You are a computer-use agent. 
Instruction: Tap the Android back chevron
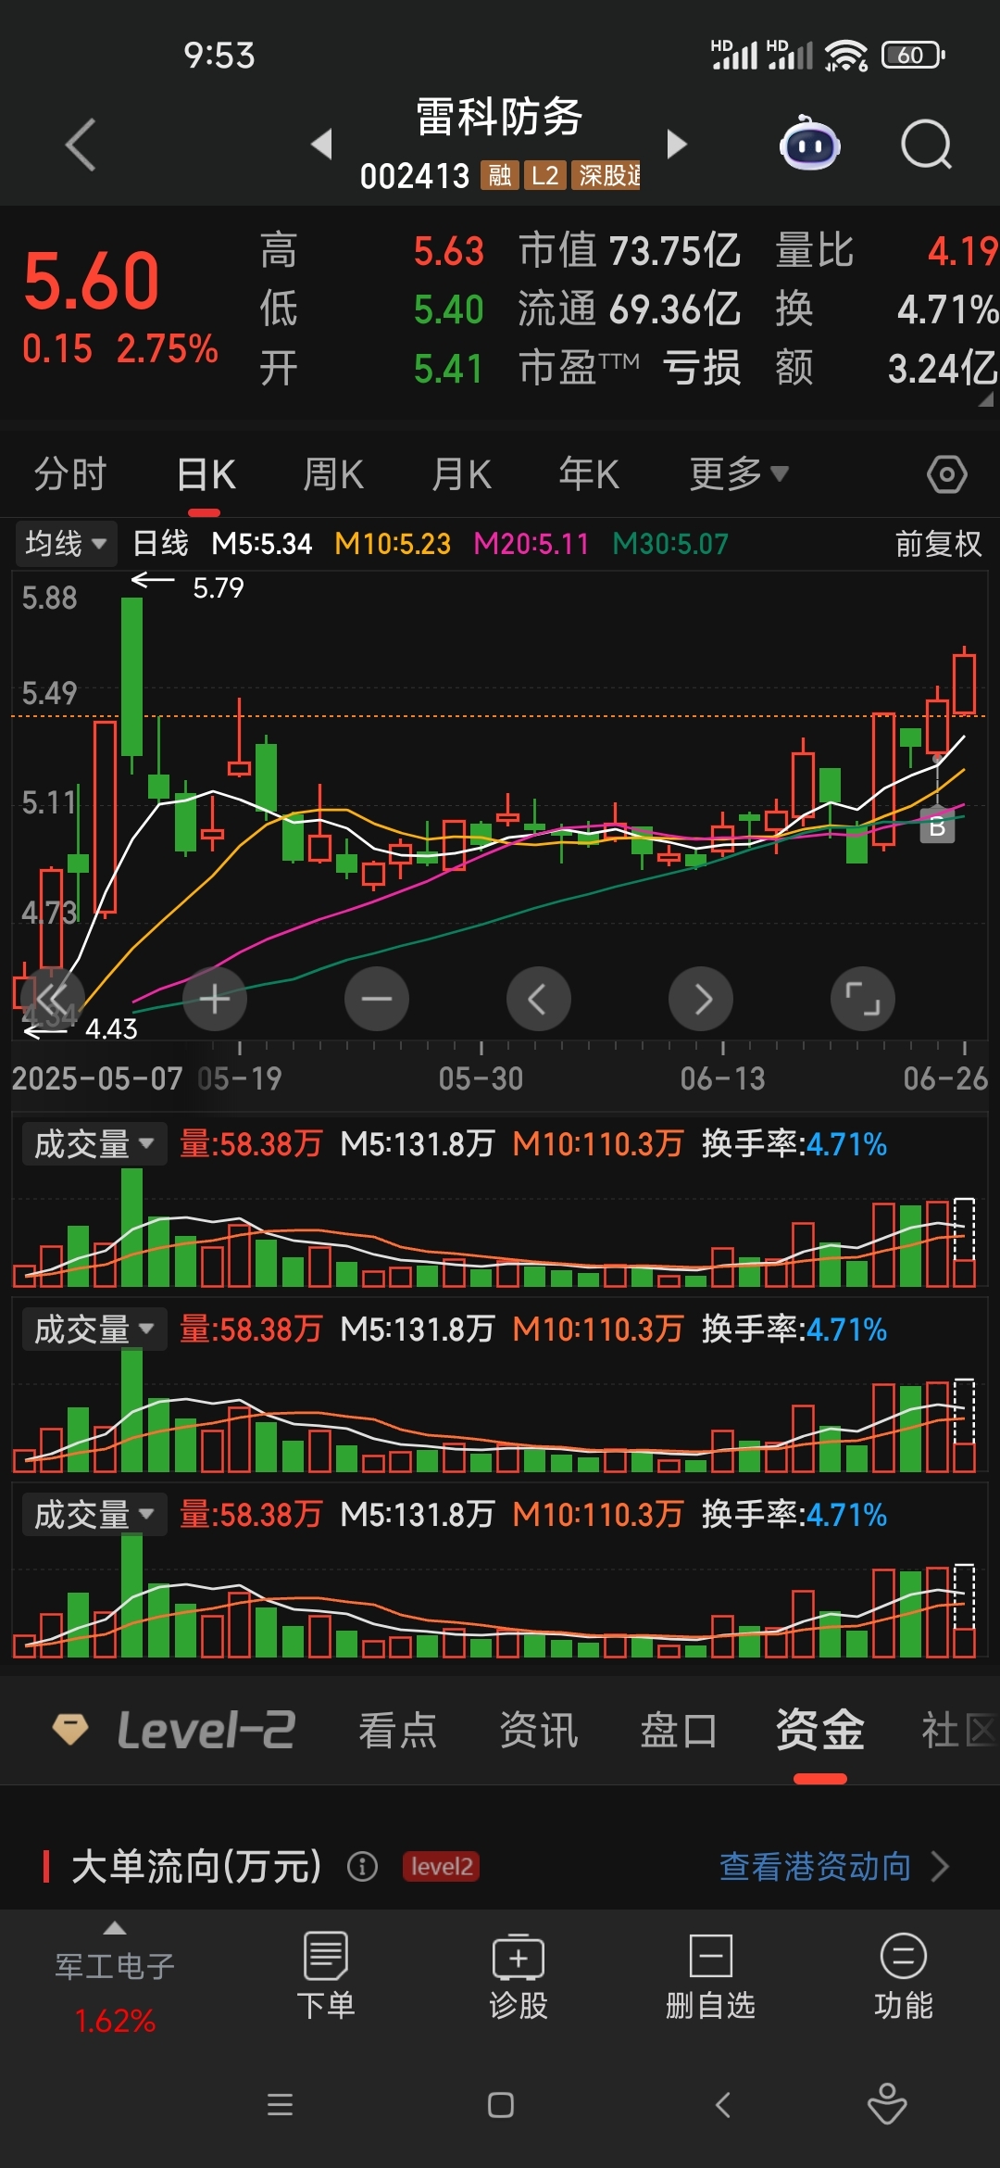click(x=723, y=2105)
